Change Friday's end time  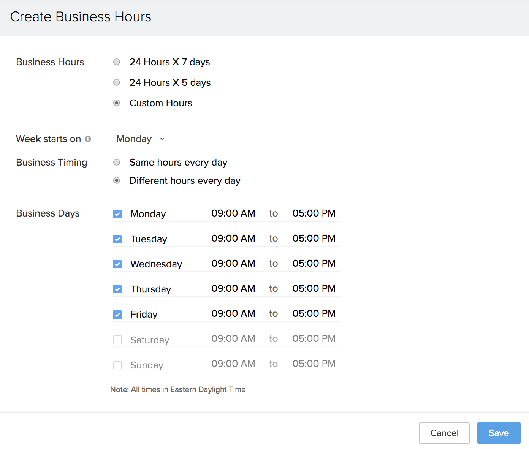click(314, 314)
